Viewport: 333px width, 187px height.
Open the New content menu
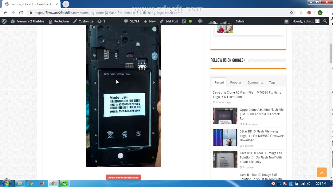click(x=150, y=21)
